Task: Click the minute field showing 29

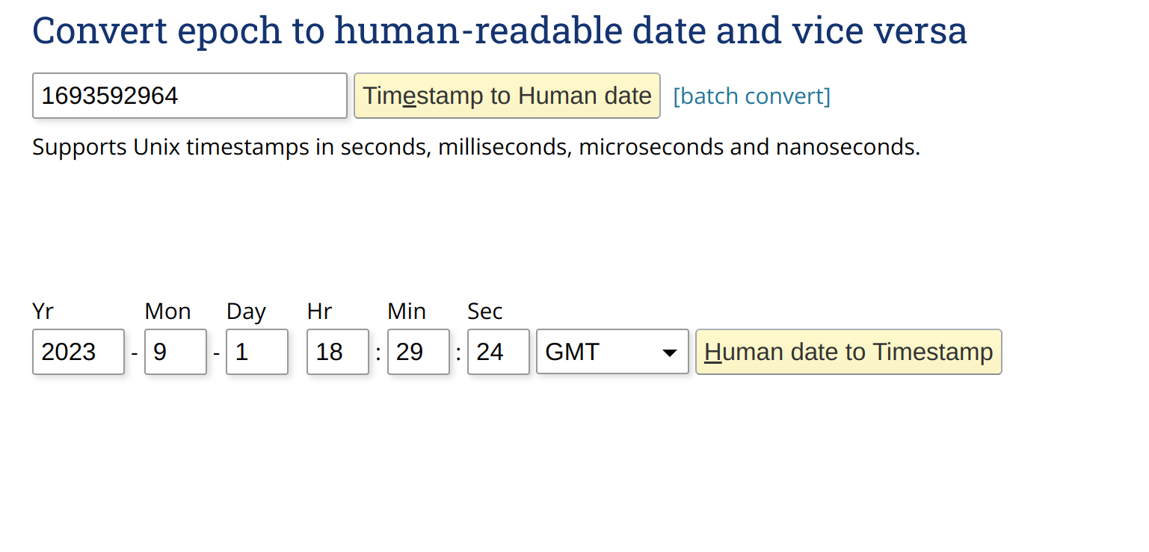Action: coord(418,351)
